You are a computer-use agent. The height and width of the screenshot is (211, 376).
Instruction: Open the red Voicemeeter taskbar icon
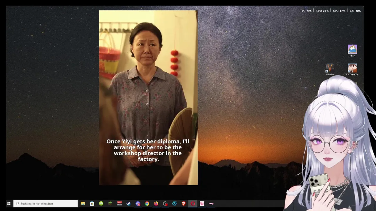coord(120,203)
